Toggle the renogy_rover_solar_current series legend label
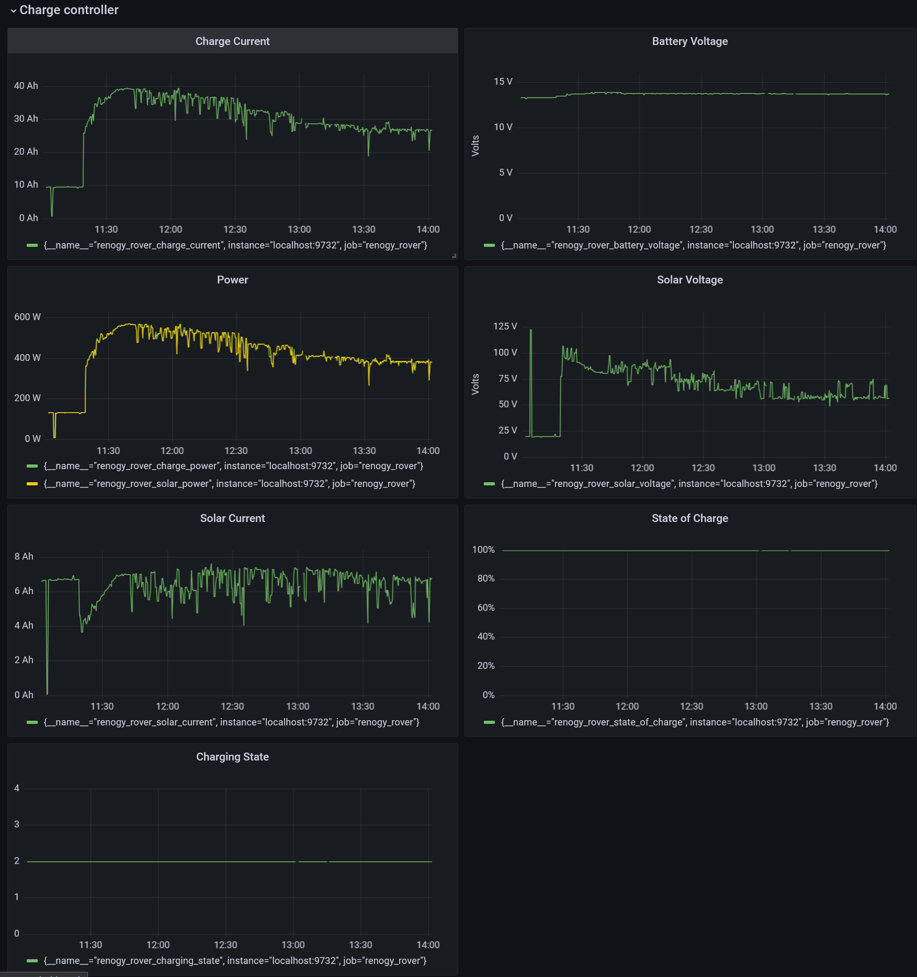This screenshot has height=977, width=917. (x=232, y=722)
